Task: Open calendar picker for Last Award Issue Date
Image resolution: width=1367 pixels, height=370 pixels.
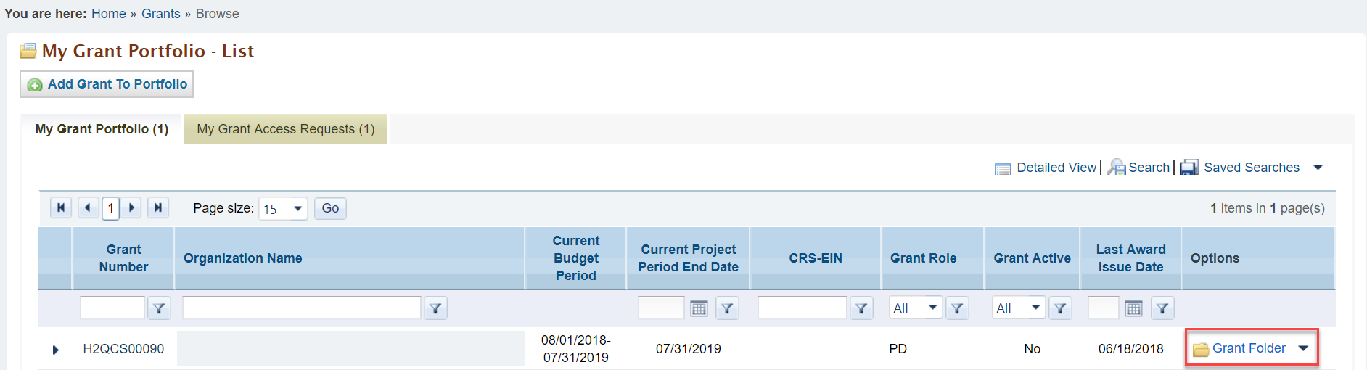Action: (1133, 308)
